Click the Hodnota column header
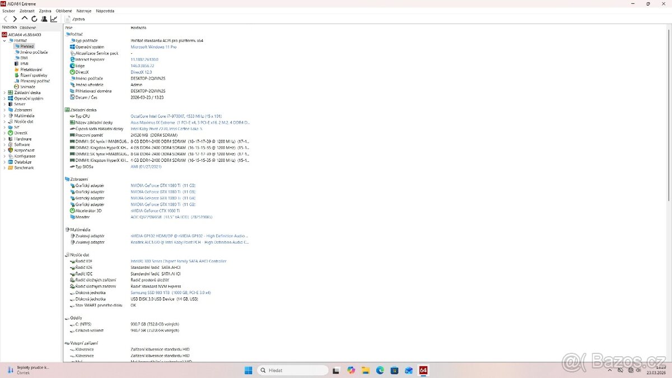The image size is (672, 378). tap(138, 27)
